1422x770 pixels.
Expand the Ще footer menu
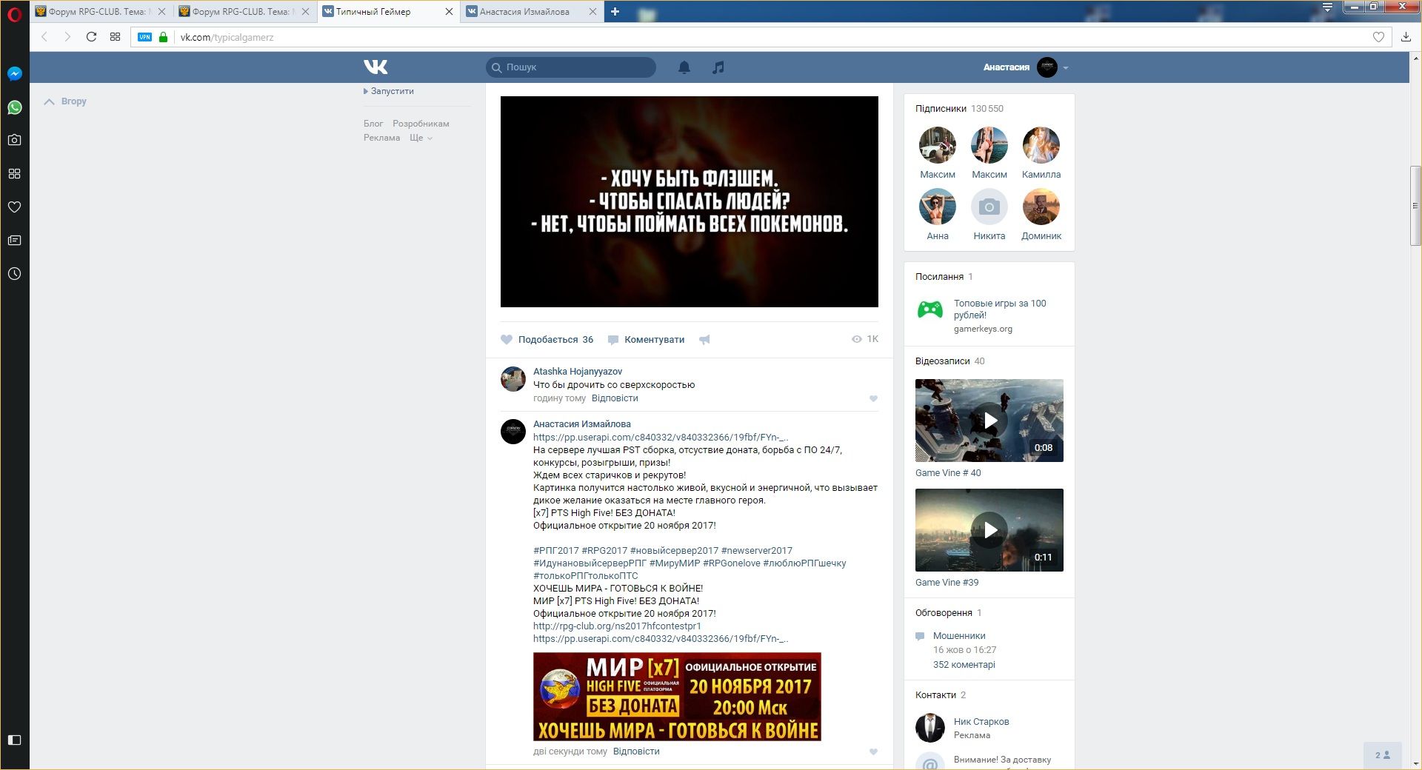pos(421,138)
